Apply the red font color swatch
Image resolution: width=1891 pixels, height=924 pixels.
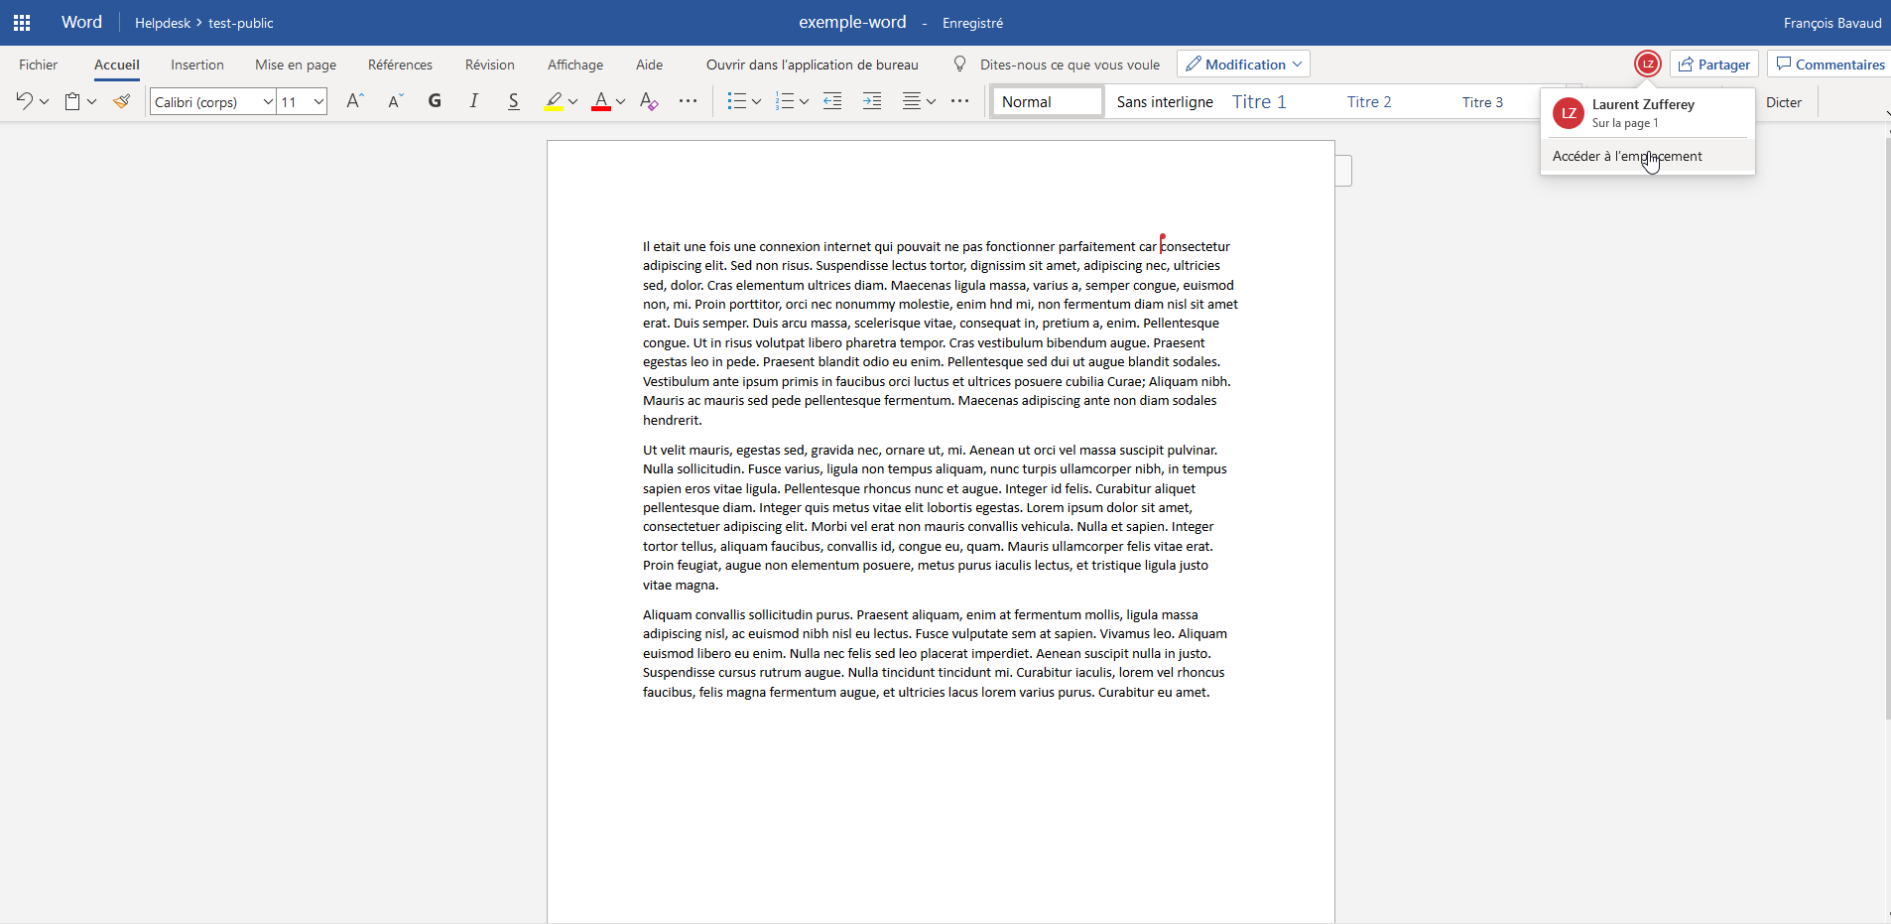(601, 101)
